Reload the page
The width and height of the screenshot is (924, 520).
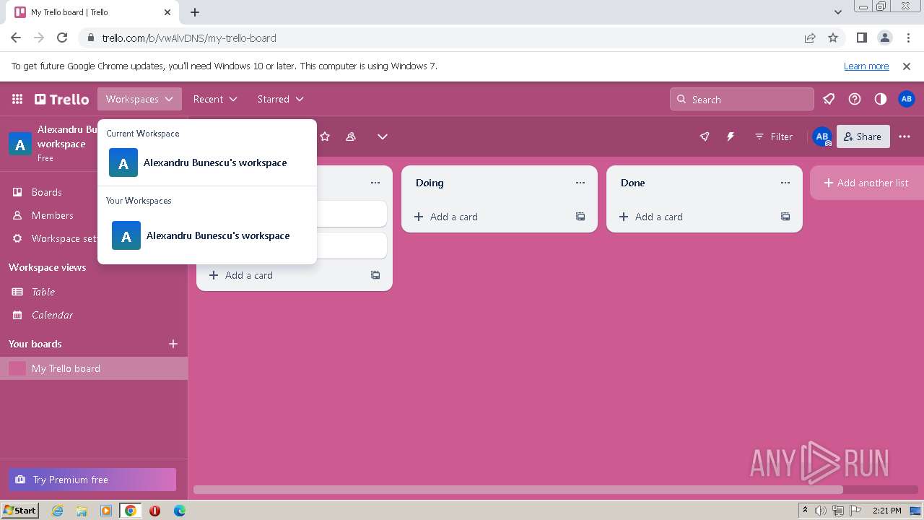tap(62, 38)
